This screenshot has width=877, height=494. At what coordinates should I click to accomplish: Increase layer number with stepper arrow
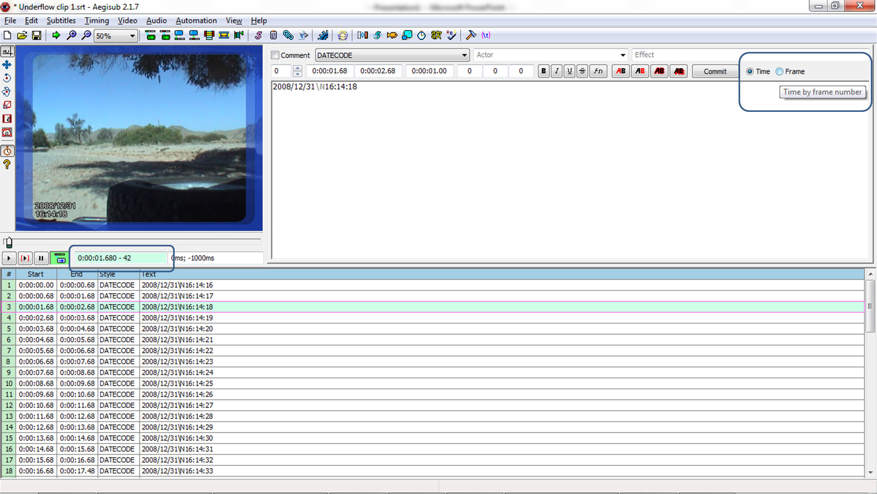tap(298, 68)
